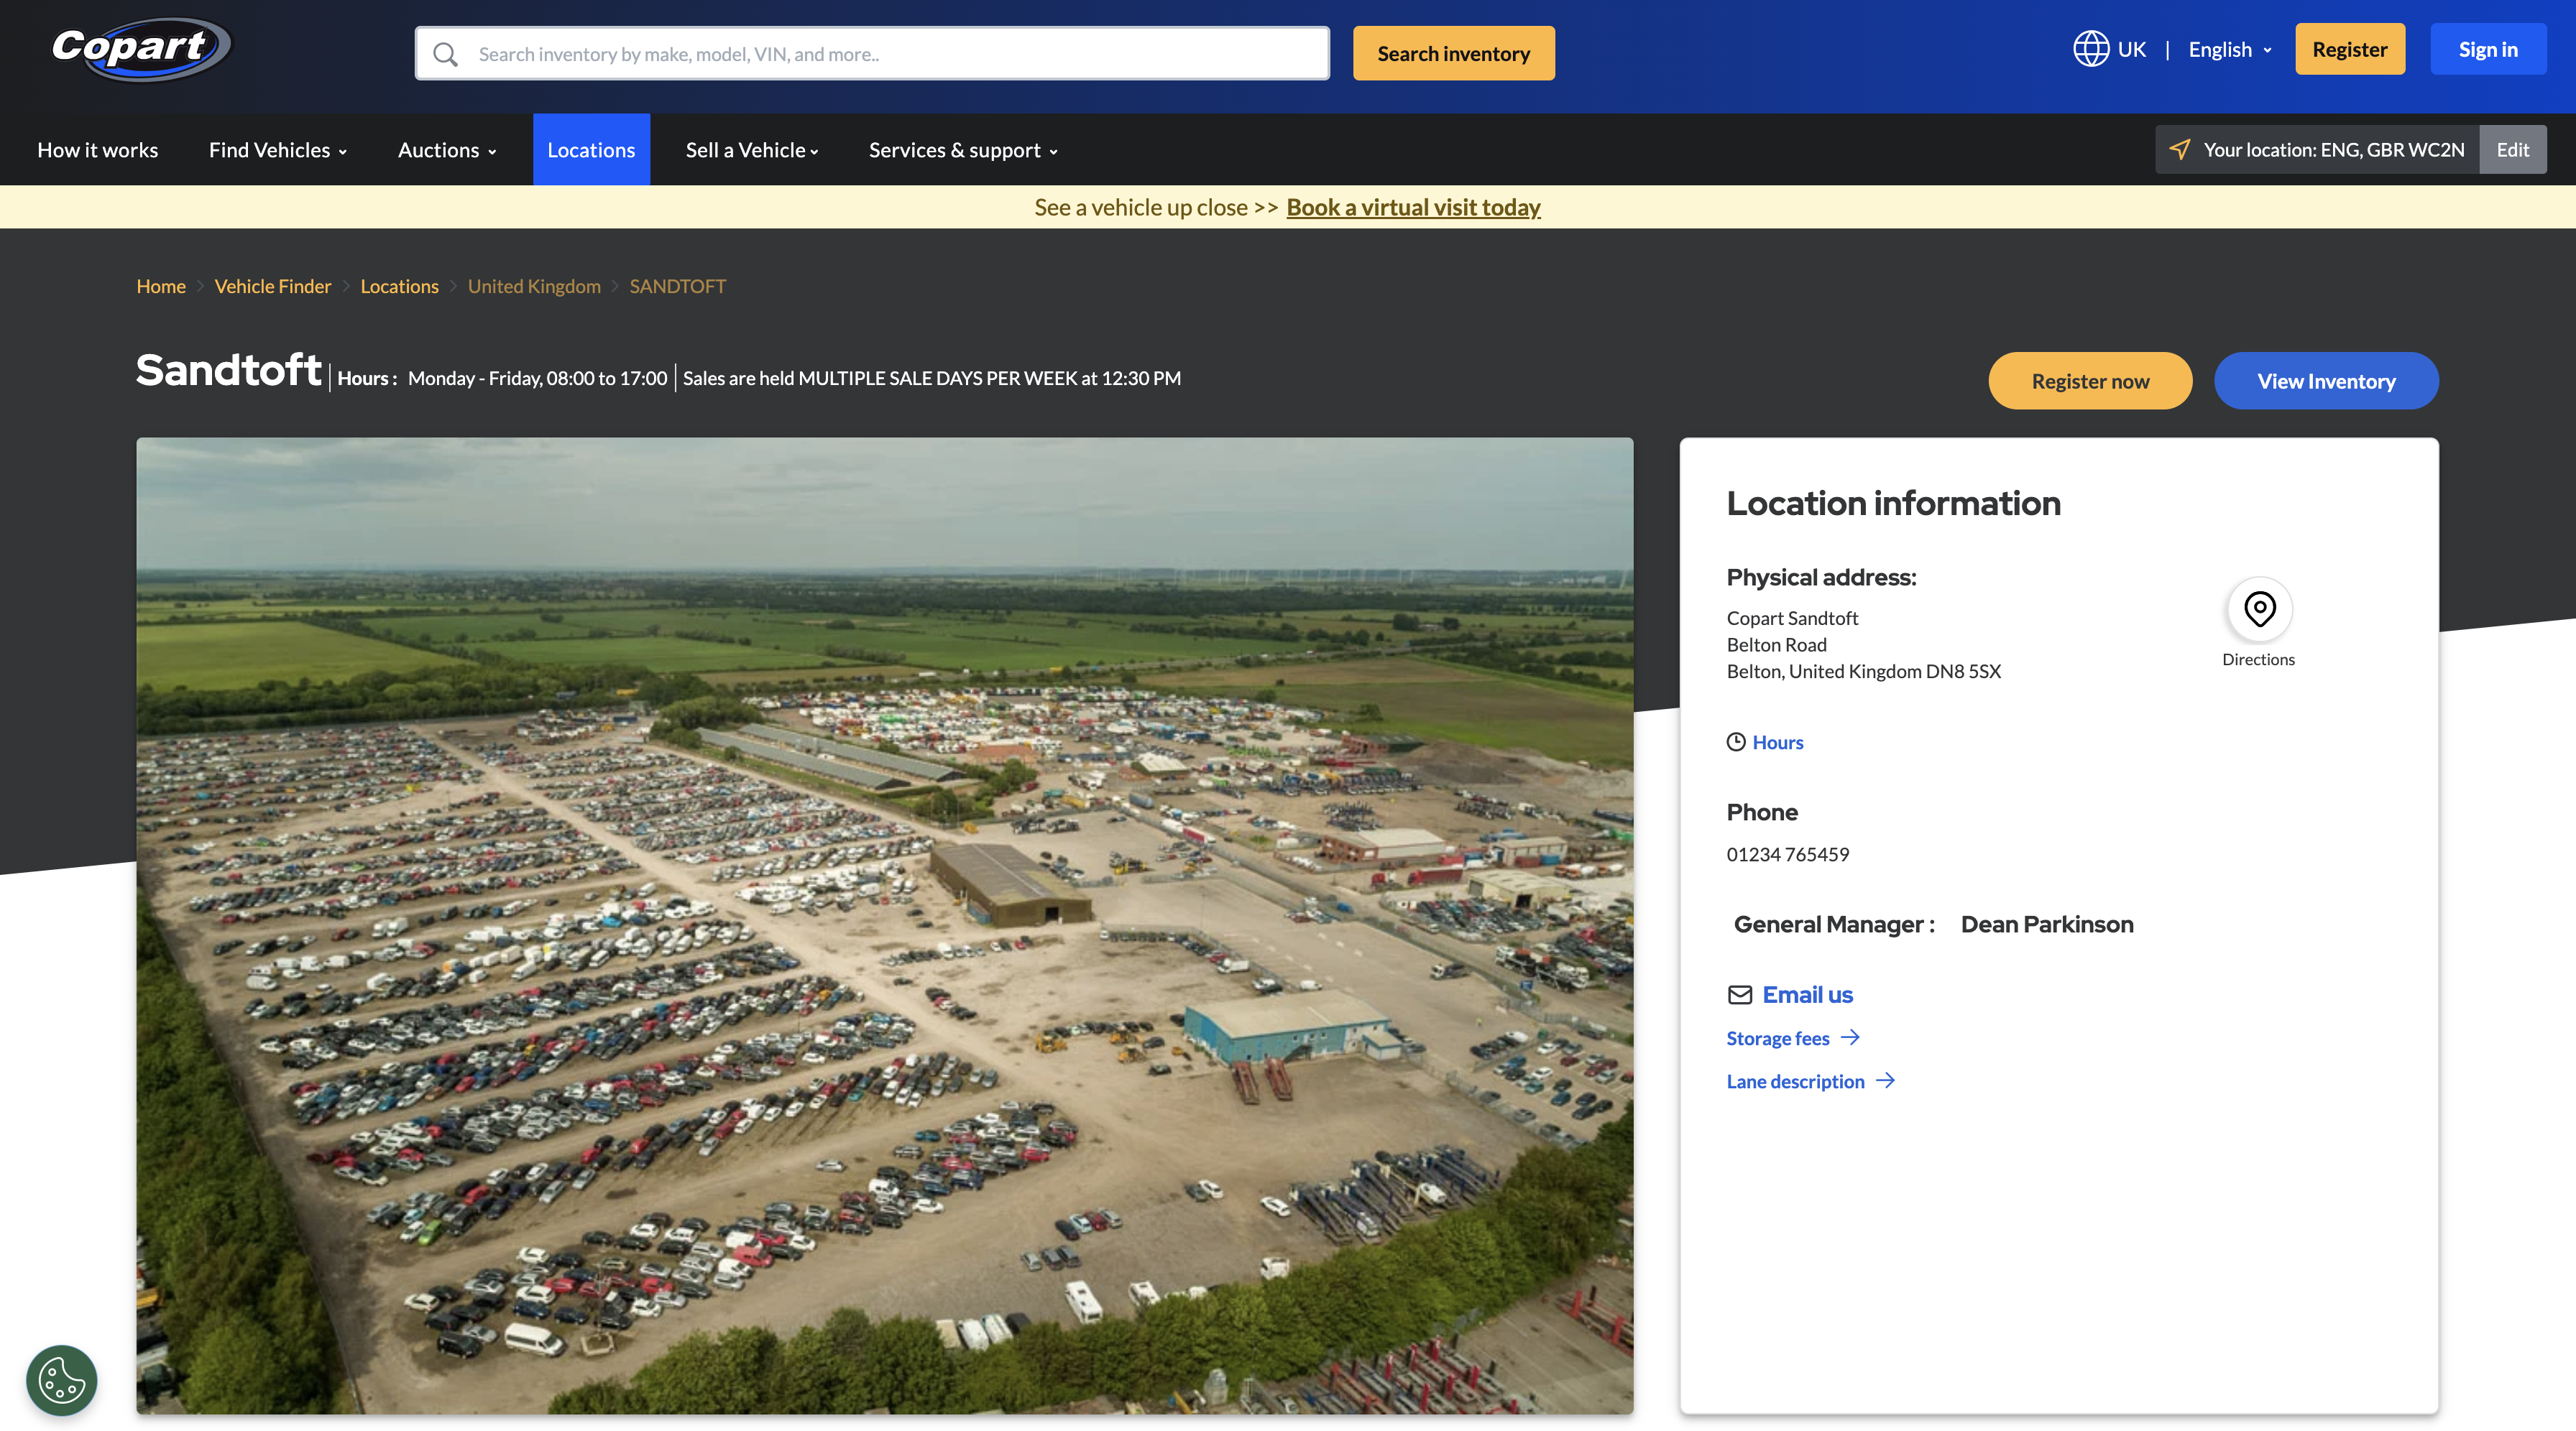Select the Locations navigation item
The image size is (2576, 1431).
point(591,149)
